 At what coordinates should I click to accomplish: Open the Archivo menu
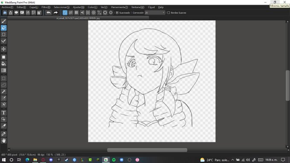pos(7,7)
